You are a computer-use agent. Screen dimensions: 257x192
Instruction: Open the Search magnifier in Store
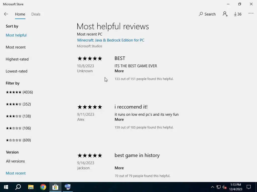pos(207,14)
